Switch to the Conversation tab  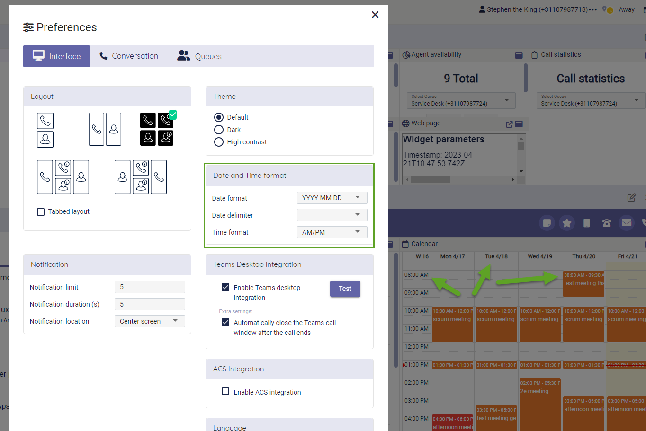pyautogui.click(x=129, y=56)
